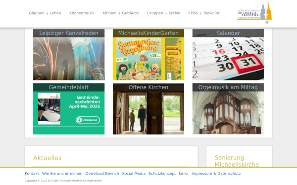
Task: Open the Kalender tile
Action: (x=228, y=55)
